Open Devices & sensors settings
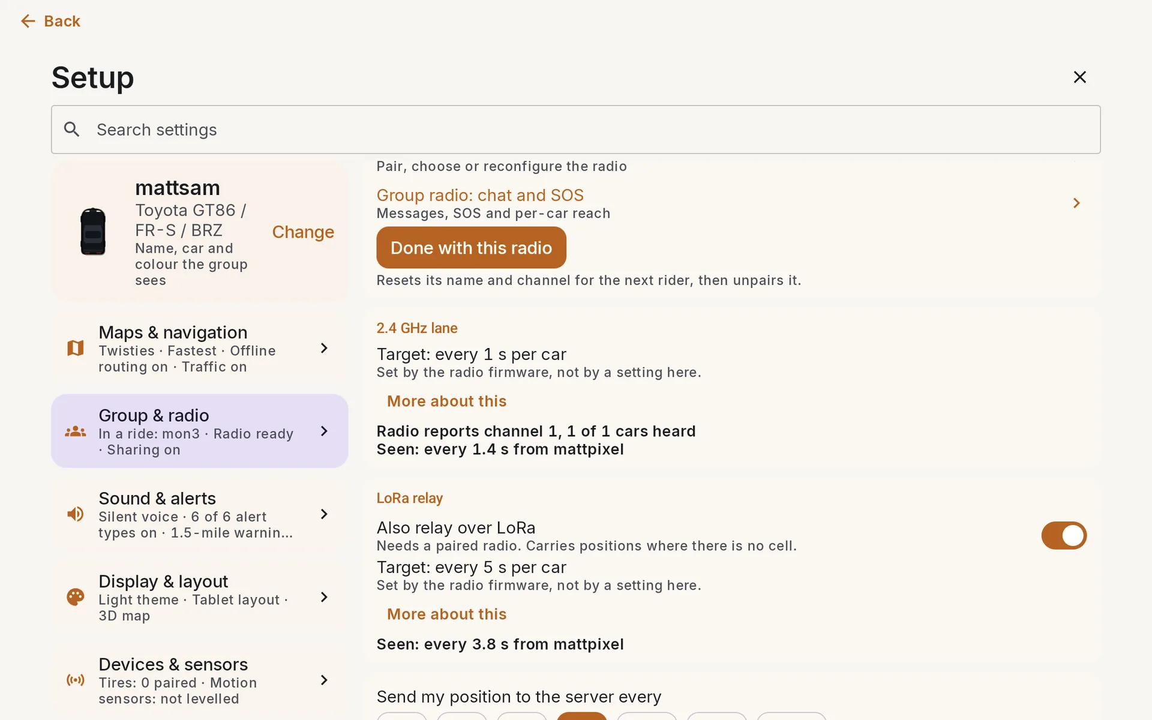 coord(200,680)
